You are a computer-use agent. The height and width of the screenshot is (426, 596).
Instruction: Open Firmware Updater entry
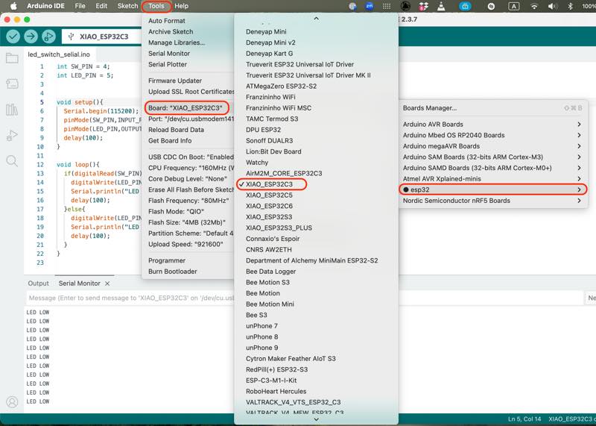click(x=175, y=81)
